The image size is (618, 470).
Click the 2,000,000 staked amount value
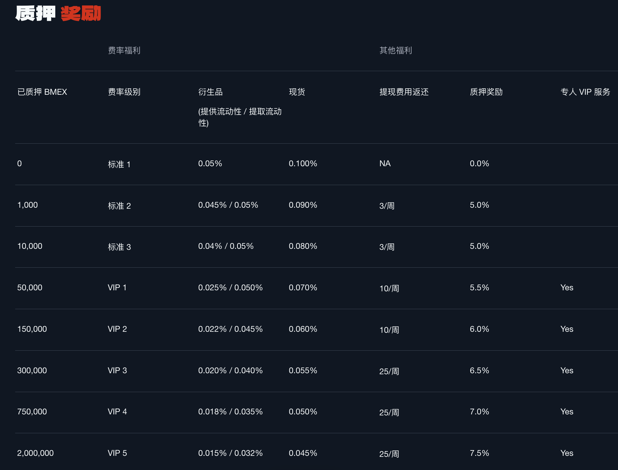point(35,453)
